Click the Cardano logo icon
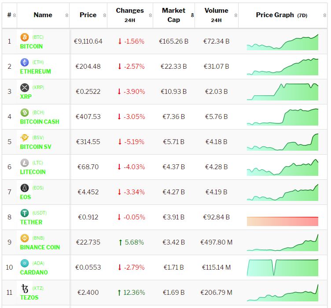 click(x=25, y=263)
